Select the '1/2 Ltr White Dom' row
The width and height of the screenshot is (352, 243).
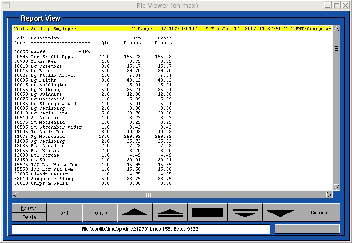(93, 165)
